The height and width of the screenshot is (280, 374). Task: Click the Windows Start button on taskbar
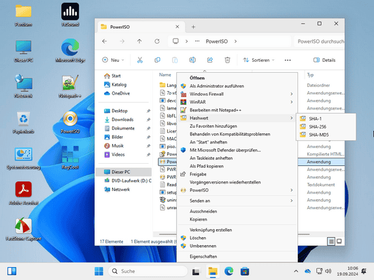99,271
